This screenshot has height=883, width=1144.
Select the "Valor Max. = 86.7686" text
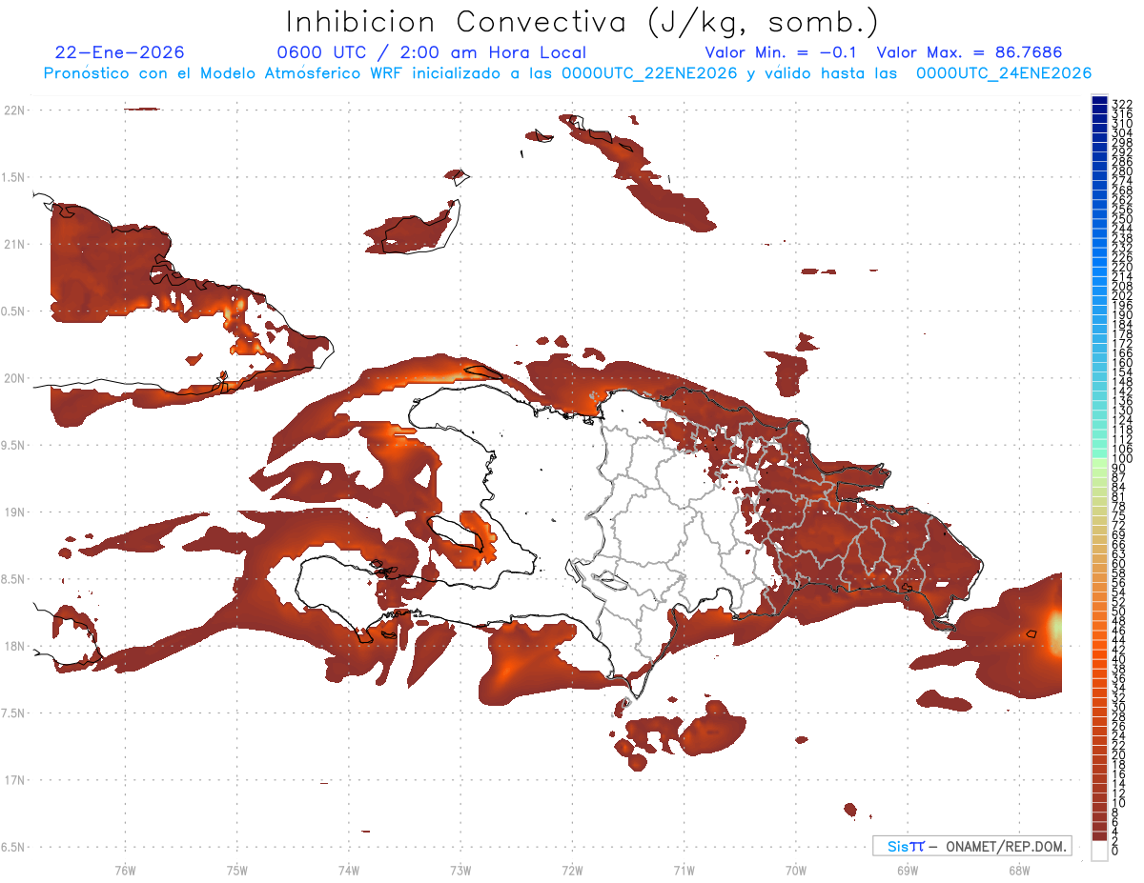point(970,53)
